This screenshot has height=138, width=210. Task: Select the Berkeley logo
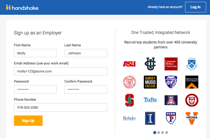coord(129,118)
